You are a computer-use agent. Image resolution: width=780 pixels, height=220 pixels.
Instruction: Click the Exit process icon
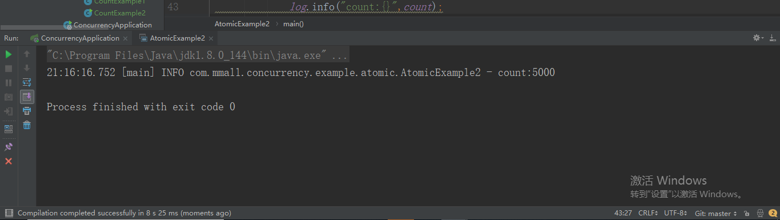pyautogui.click(x=9, y=111)
